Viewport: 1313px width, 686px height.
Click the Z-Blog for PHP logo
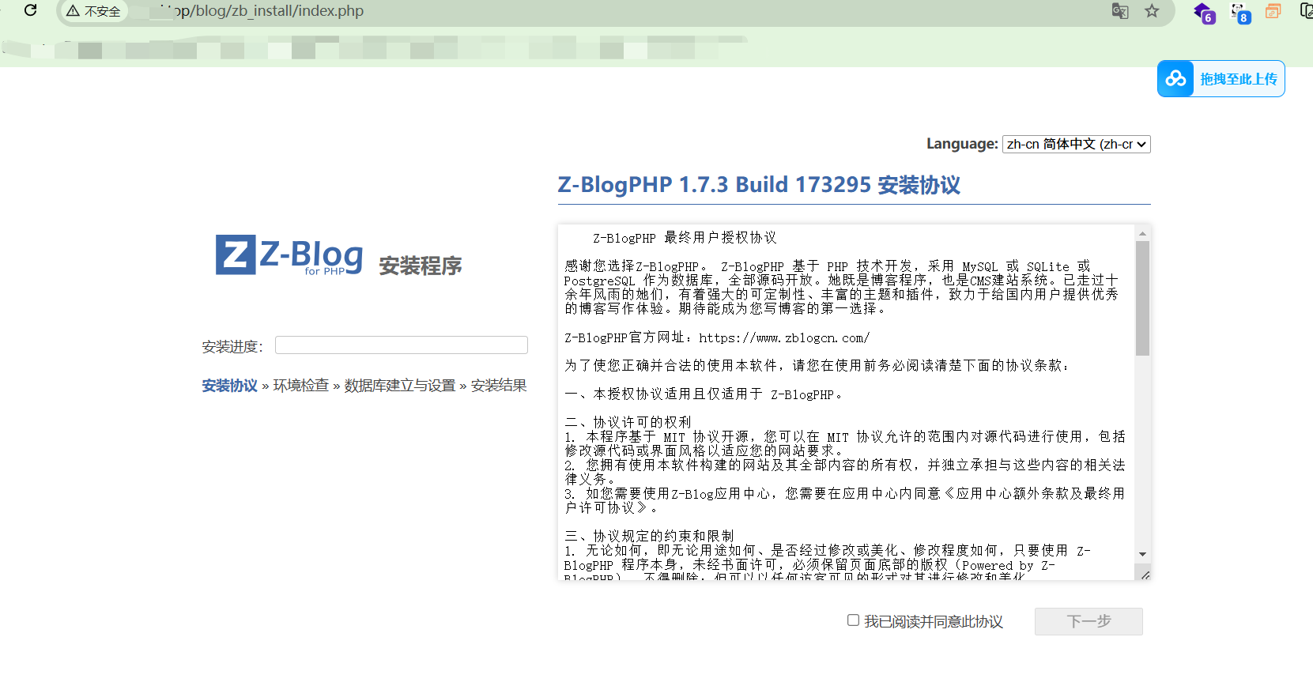point(289,254)
